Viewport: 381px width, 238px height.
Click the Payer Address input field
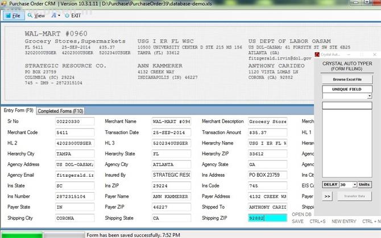tap(267, 197)
